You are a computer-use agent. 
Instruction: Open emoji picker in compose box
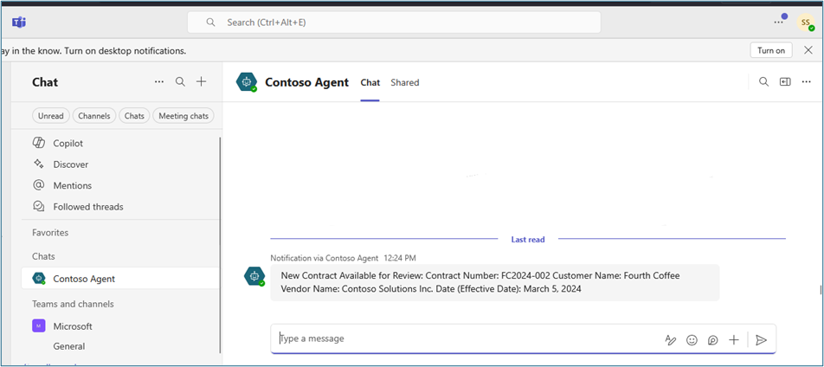tap(692, 339)
